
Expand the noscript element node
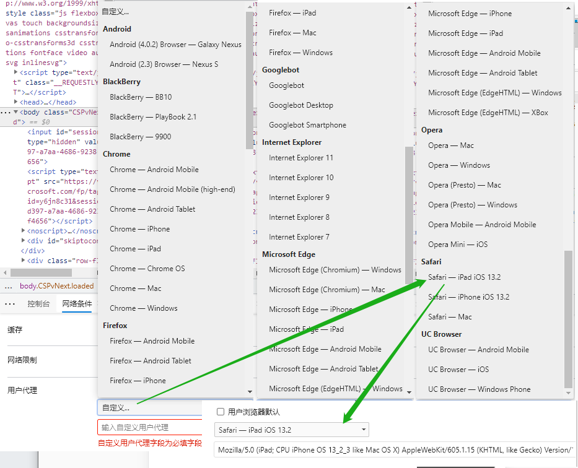(x=23, y=230)
